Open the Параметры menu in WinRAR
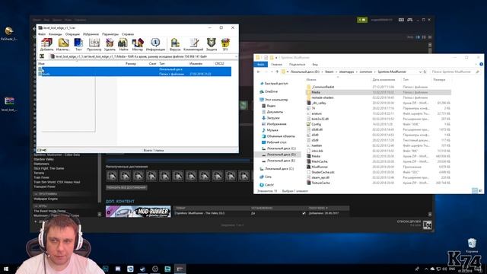 point(110,34)
